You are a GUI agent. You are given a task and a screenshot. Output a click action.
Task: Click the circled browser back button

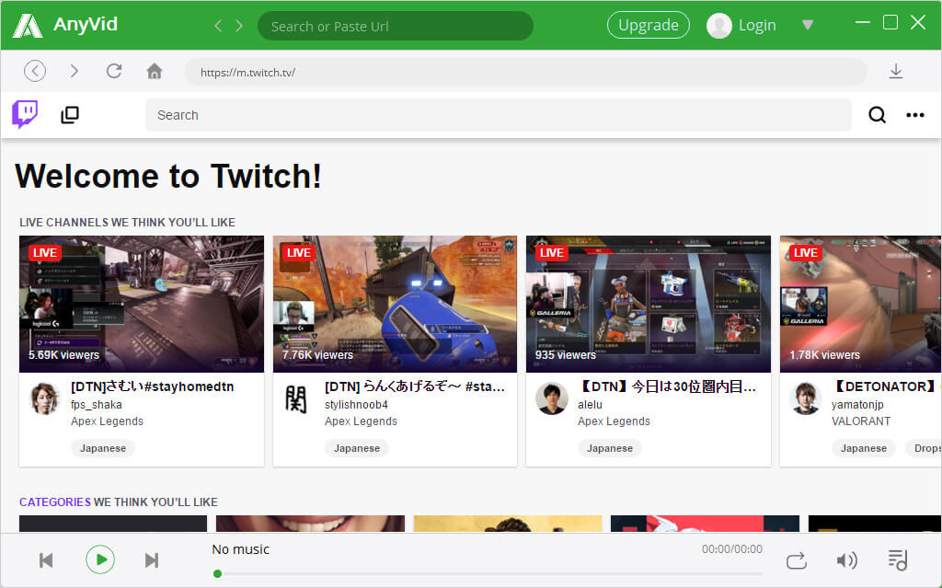(35, 71)
